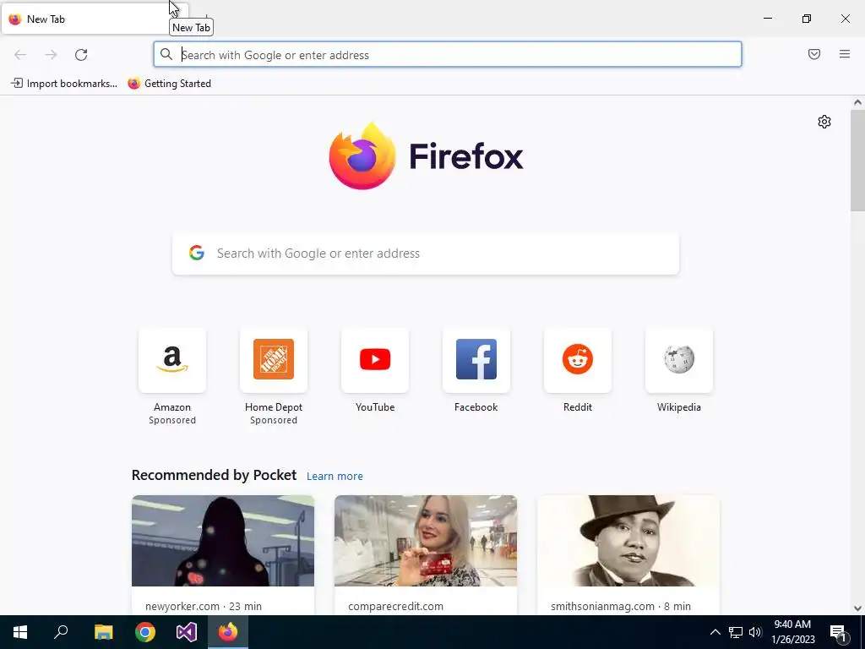Click the Recommended by Pocket heading

[x=214, y=475]
